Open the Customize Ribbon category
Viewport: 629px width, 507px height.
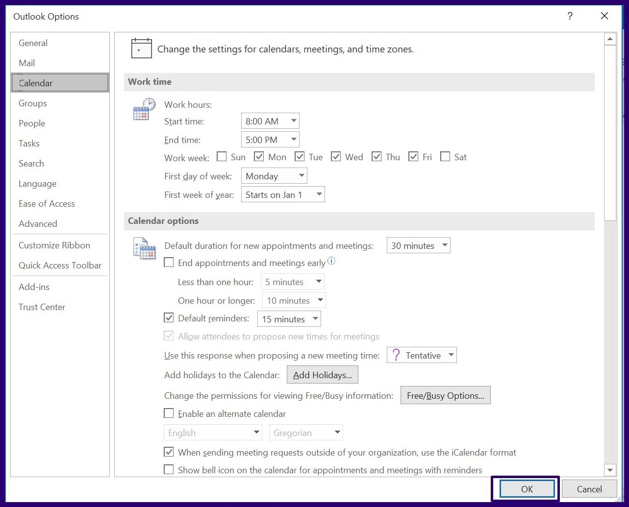click(60, 245)
